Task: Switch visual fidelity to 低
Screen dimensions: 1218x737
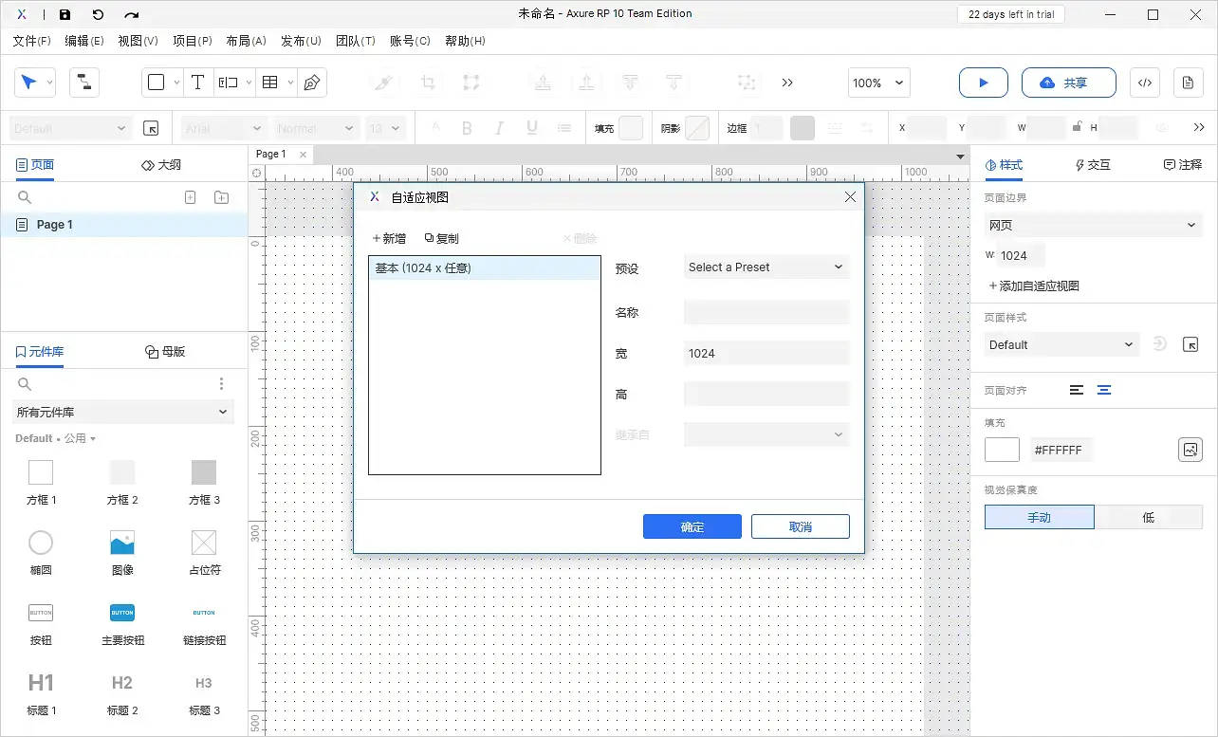Action: pos(1150,517)
